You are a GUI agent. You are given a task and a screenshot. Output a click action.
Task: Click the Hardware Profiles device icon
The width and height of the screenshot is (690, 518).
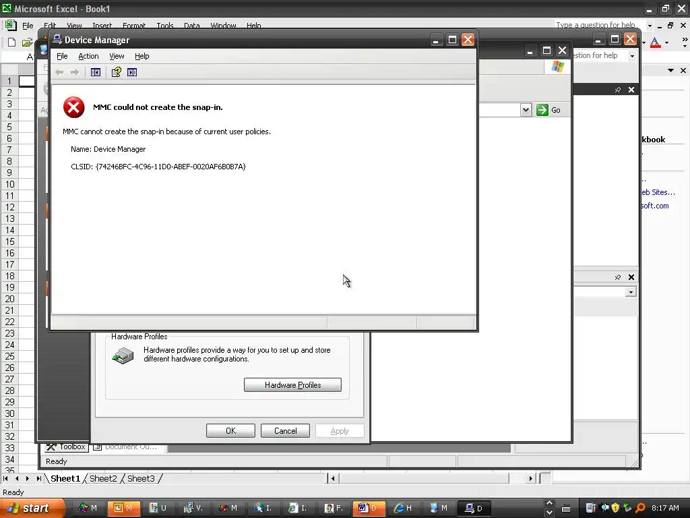click(x=123, y=355)
